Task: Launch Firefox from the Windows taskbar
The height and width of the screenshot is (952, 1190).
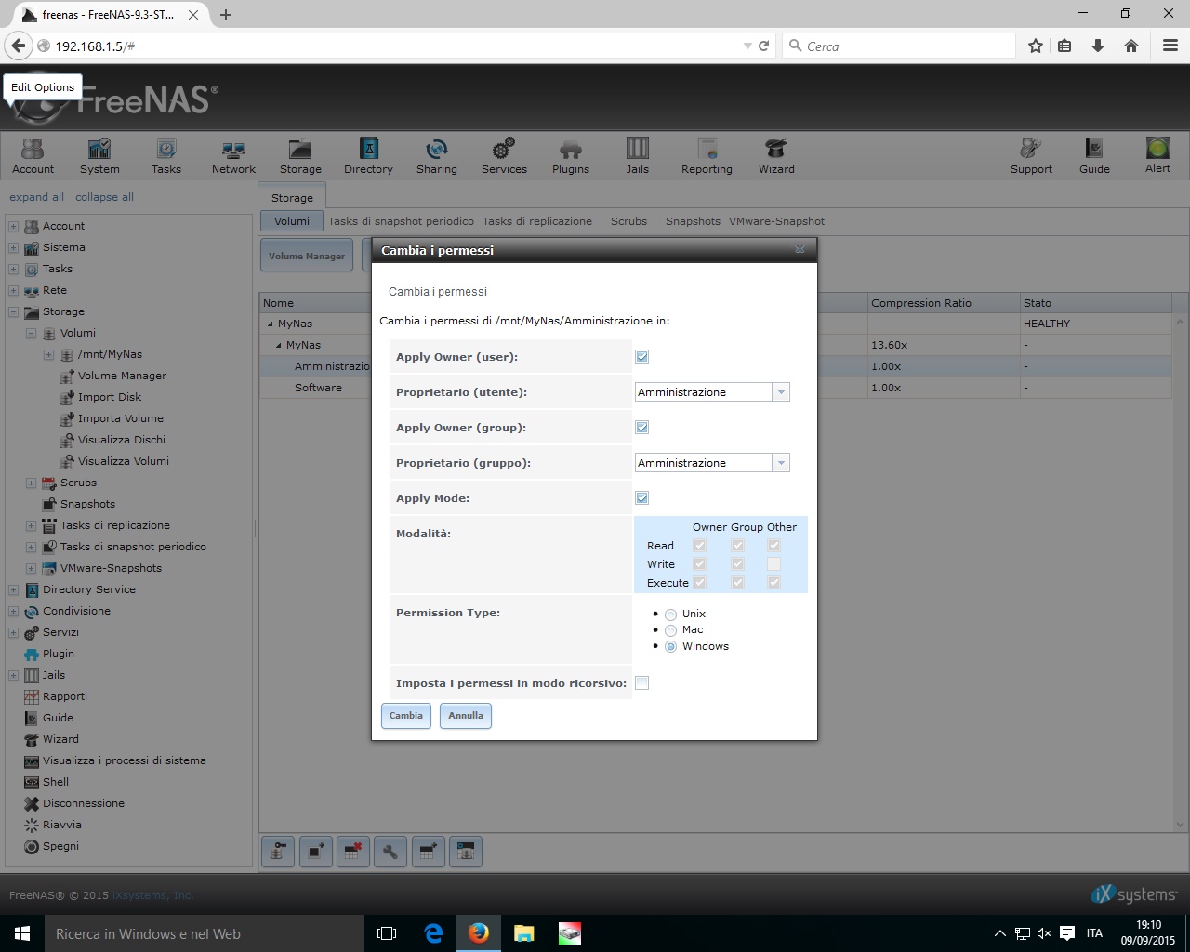Action: (x=479, y=933)
